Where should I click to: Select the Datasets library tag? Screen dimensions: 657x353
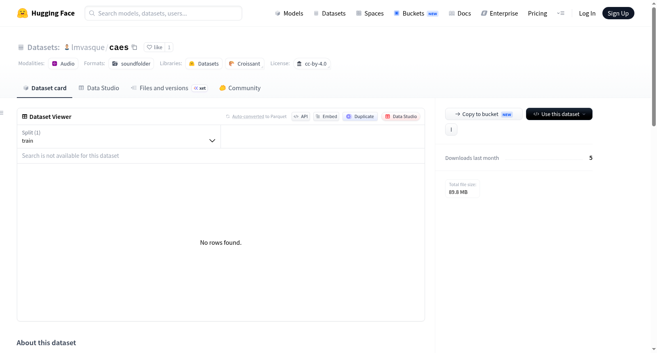tap(204, 64)
